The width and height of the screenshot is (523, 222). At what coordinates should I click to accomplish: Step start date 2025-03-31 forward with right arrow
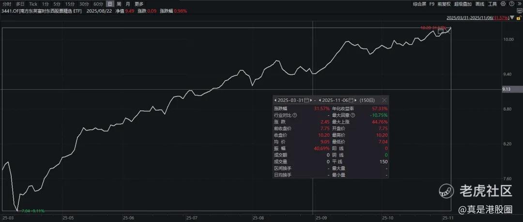[x=311, y=100]
